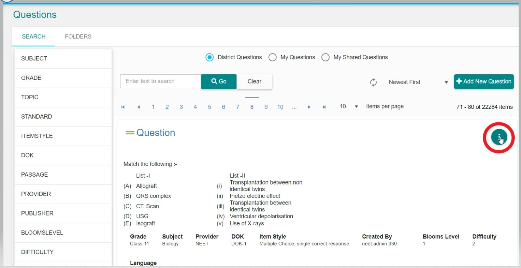521x268 pixels.
Task: Select the My Questions radio button
Action: (272, 57)
